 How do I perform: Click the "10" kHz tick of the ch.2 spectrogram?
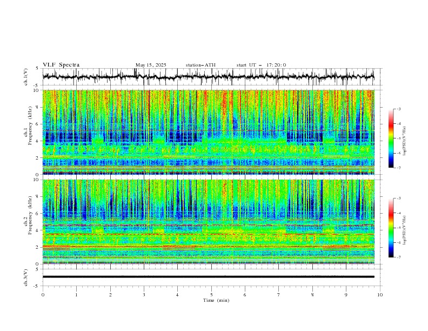(37, 180)
